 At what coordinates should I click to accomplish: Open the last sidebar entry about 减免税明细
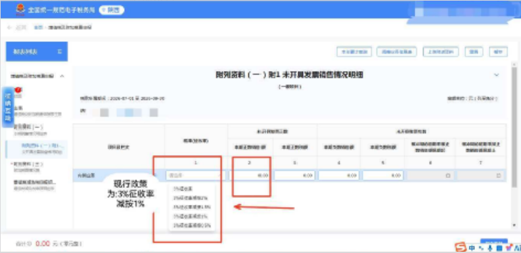(34, 185)
